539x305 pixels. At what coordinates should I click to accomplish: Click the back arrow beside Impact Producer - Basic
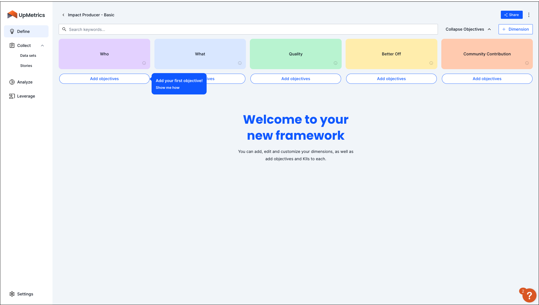pyautogui.click(x=63, y=15)
